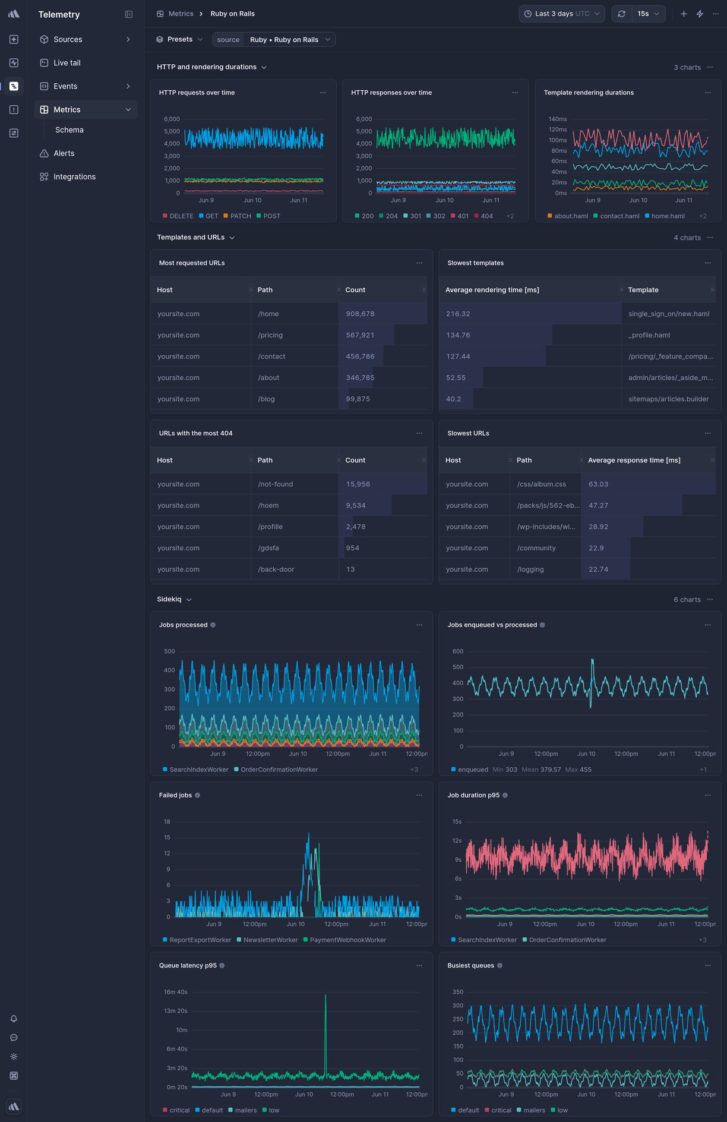Go to Metrics breadcrumb link

[x=175, y=14]
